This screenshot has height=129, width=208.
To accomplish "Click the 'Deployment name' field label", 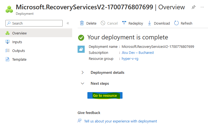I will click(103, 46).
